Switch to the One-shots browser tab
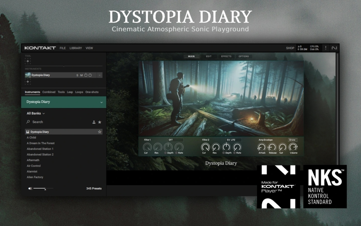 tap(92, 92)
